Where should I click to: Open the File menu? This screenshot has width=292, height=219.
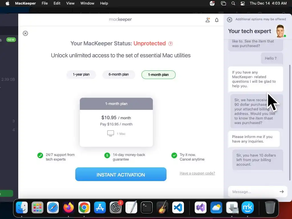pyautogui.click(x=45, y=3)
